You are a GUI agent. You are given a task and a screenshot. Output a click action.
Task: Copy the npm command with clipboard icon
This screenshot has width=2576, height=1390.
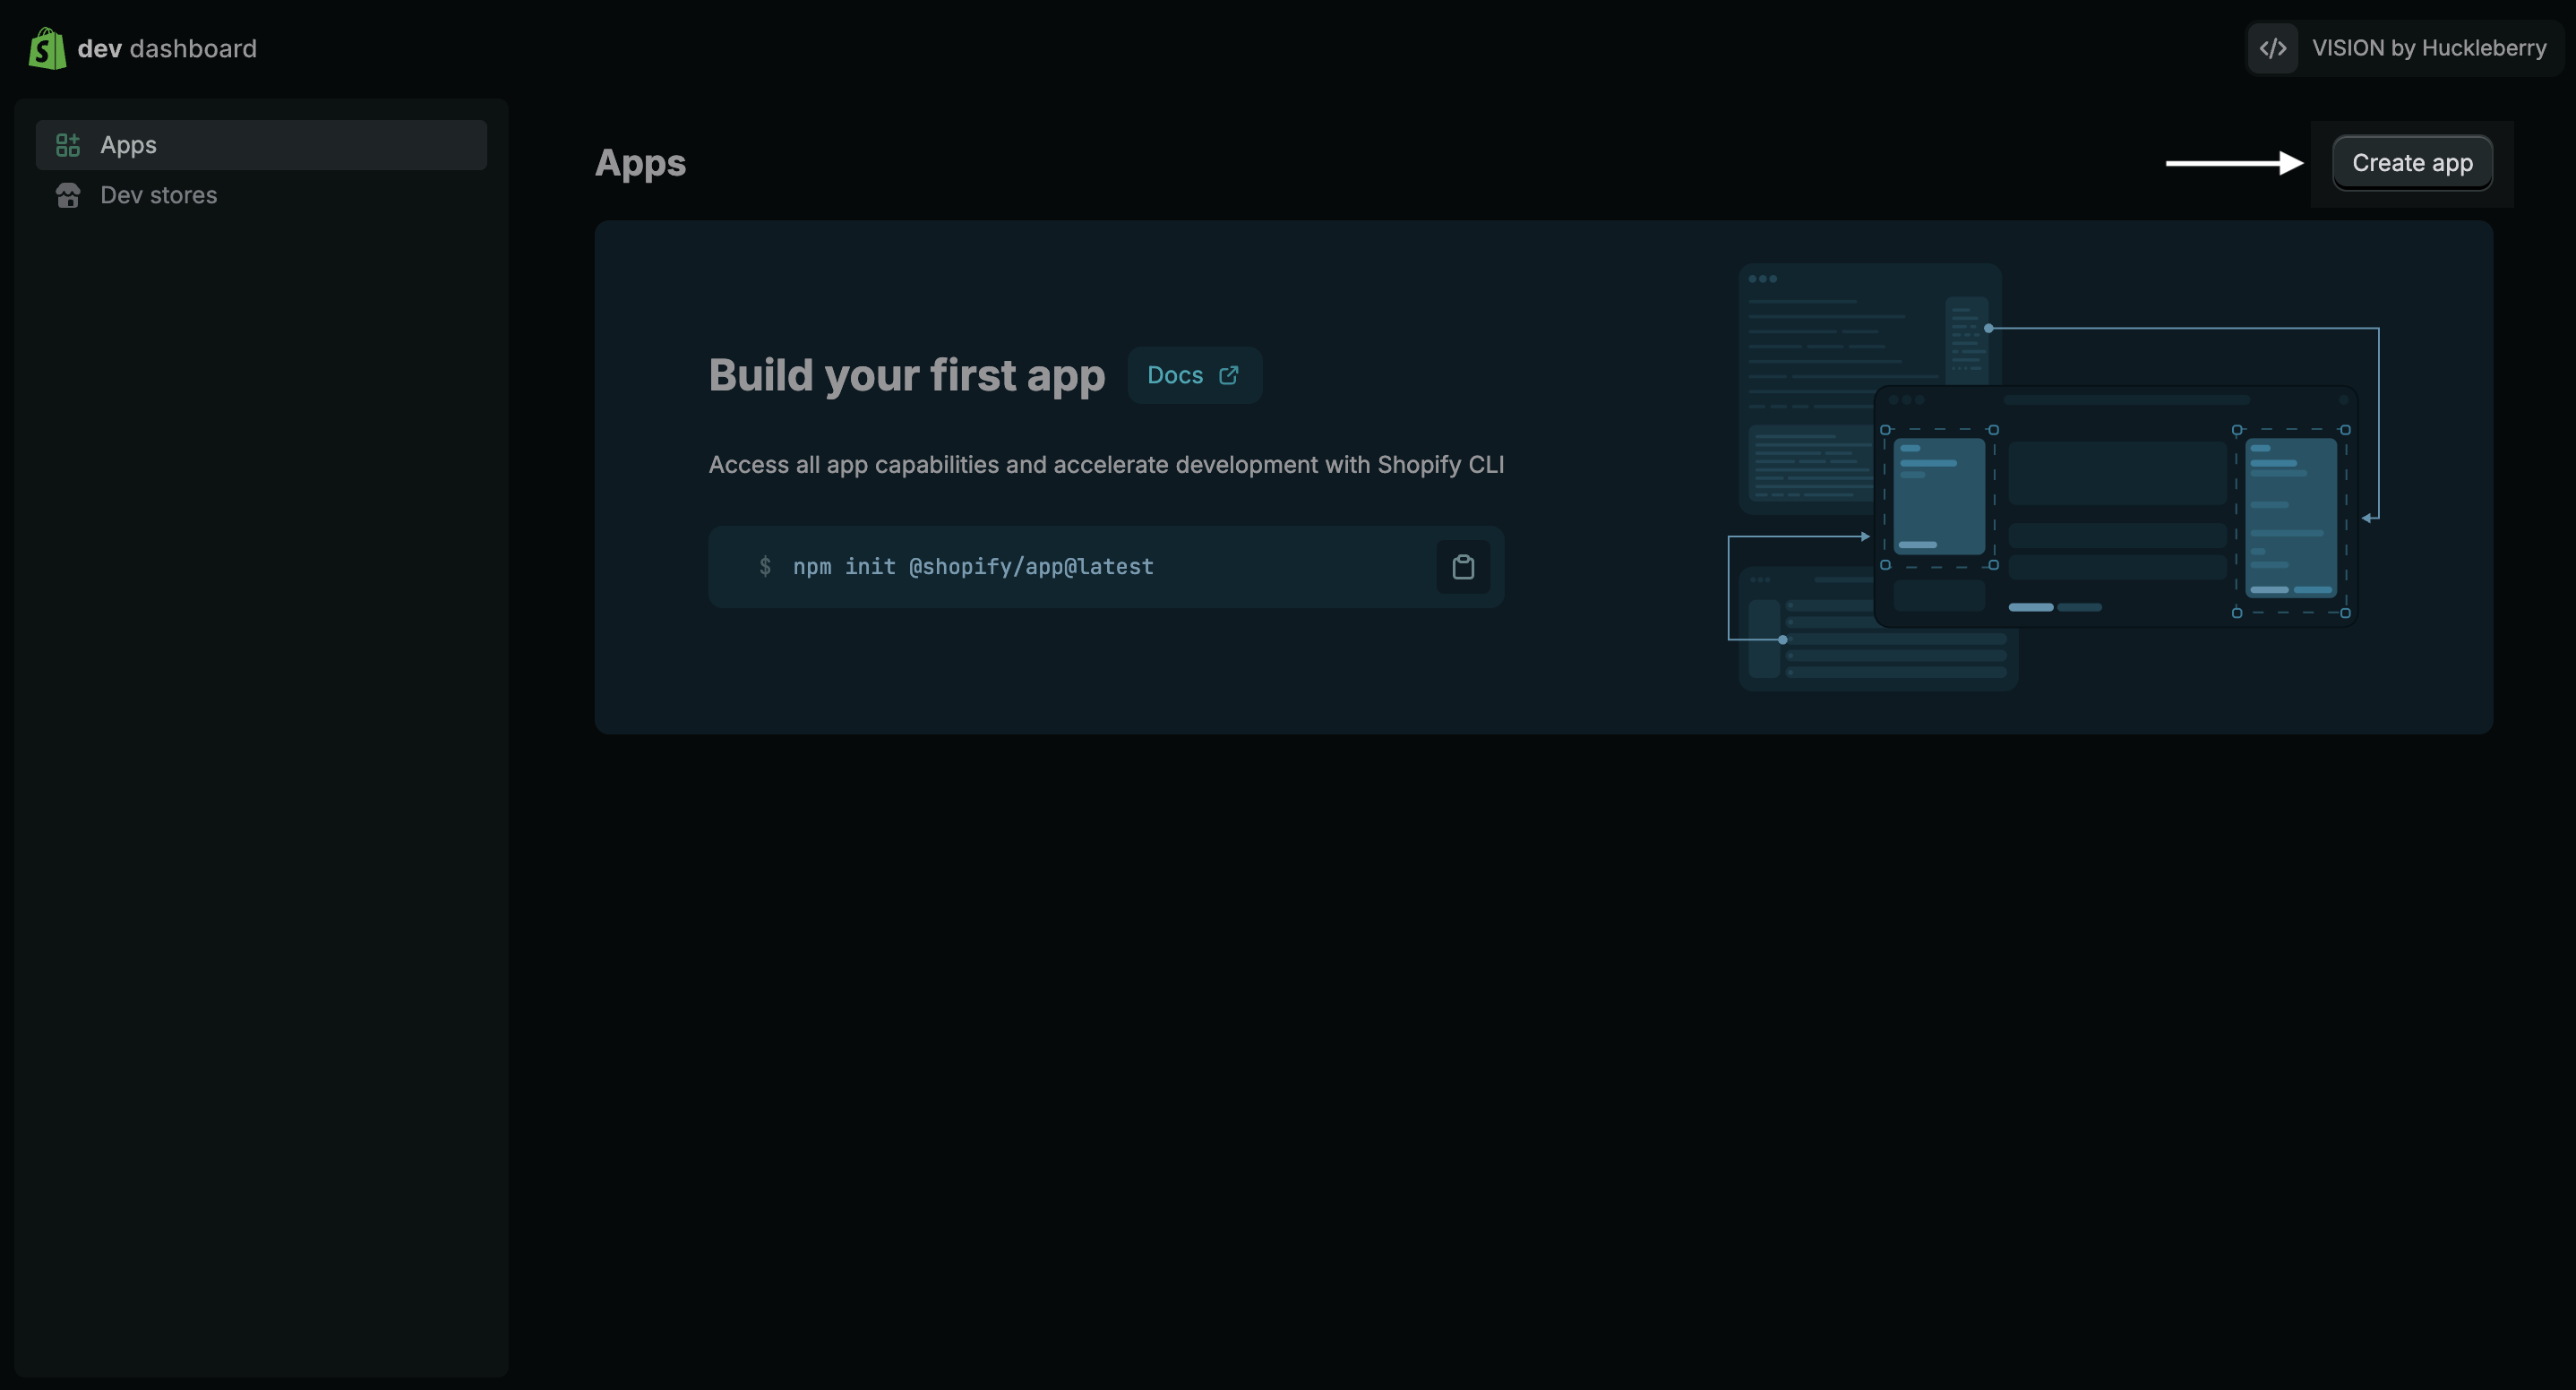coord(1463,567)
